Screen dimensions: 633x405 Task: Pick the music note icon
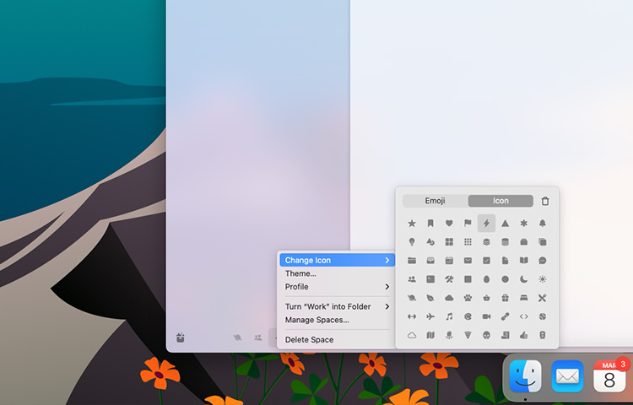(449, 316)
